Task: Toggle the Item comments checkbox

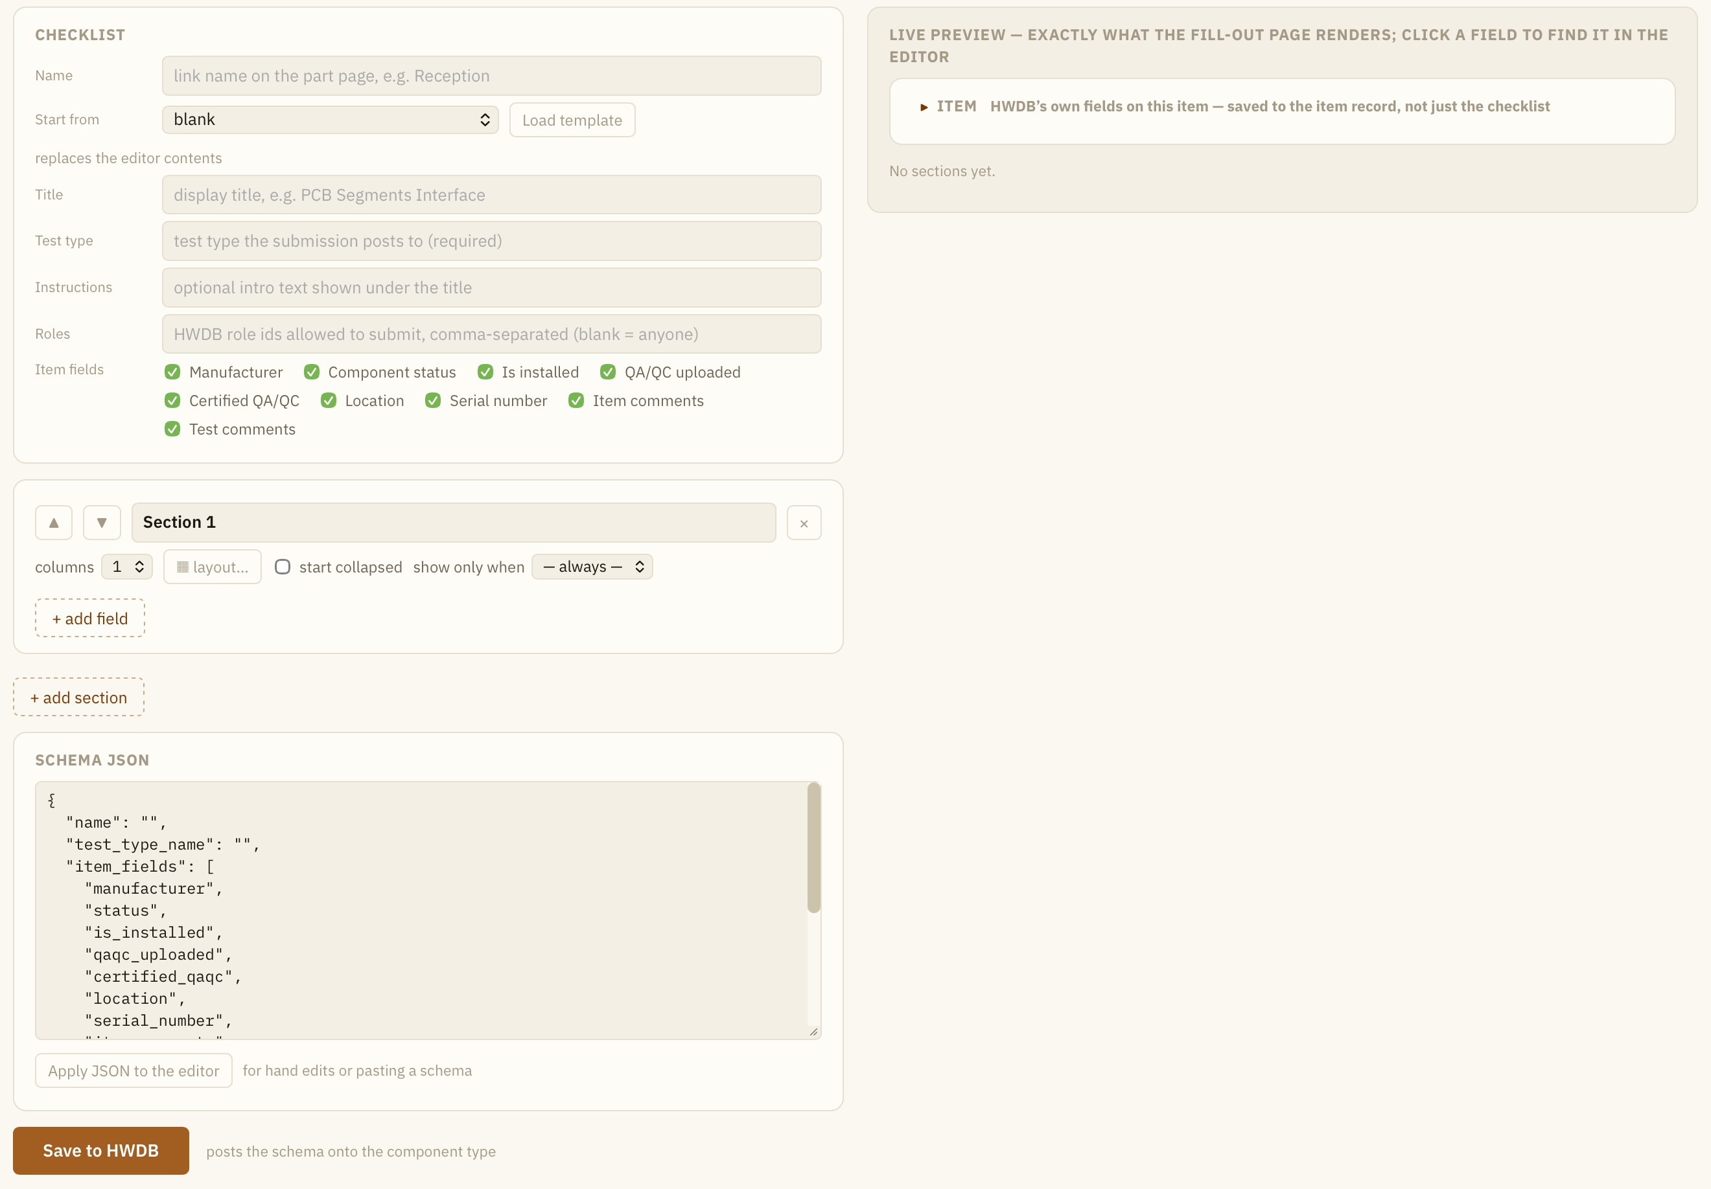Action: pyautogui.click(x=576, y=401)
